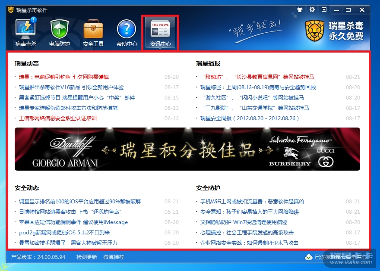Open article 企业网络安全实战 about PHP木马
The width and height of the screenshot is (380, 271).
coord(250,243)
